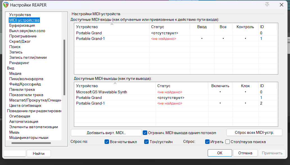
Task: Open the Медиа settings page
Action: 15,74
